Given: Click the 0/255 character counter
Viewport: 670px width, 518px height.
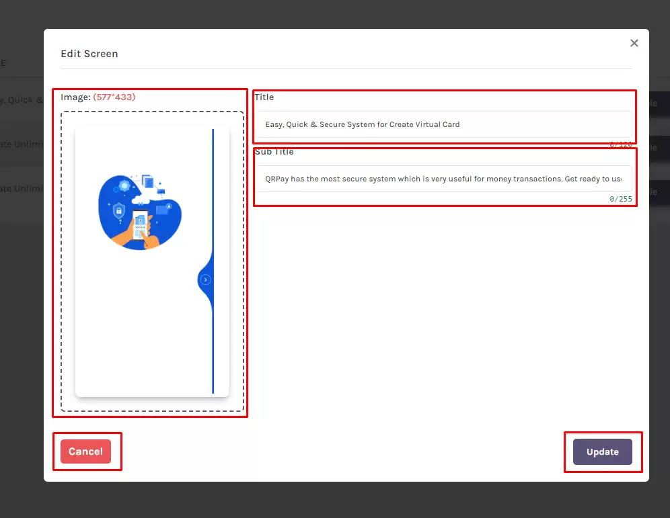Looking at the screenshot, I should tap(620, 199).
